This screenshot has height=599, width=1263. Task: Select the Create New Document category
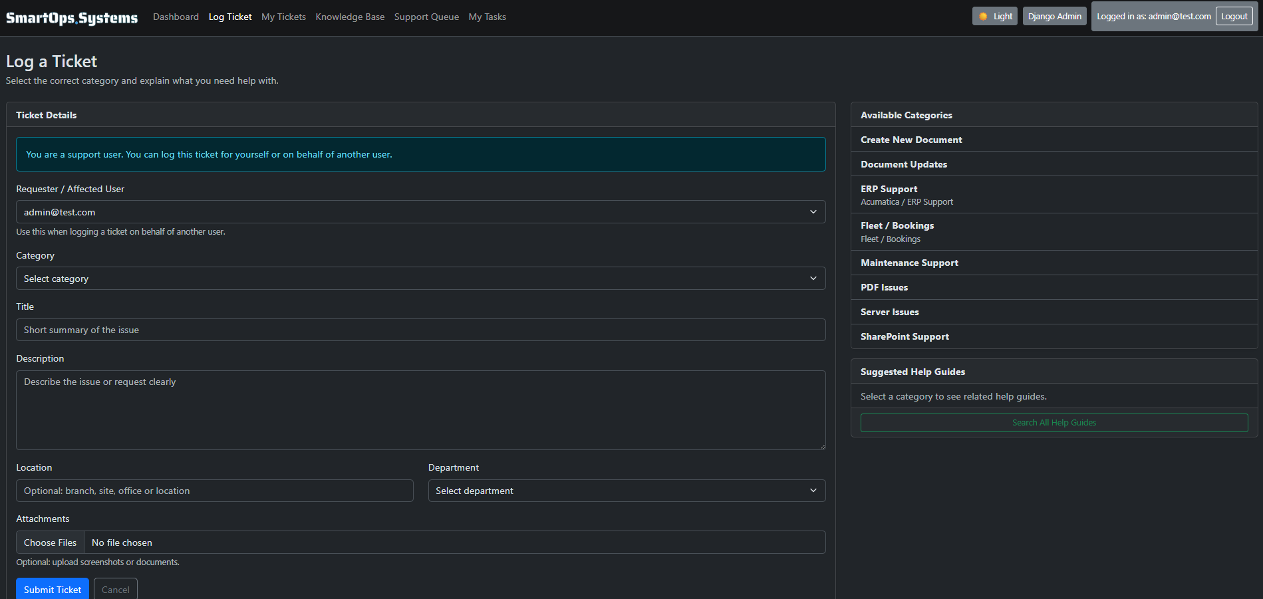point(1054,140)
